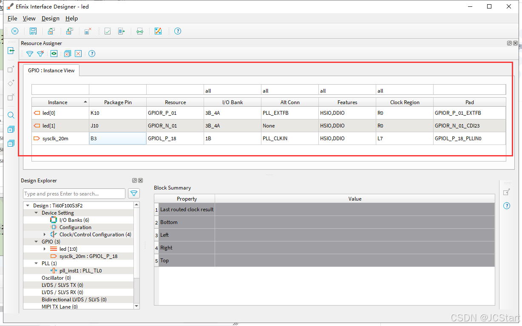Click the Generate Efinity constraint files icon

pos(122,31)
